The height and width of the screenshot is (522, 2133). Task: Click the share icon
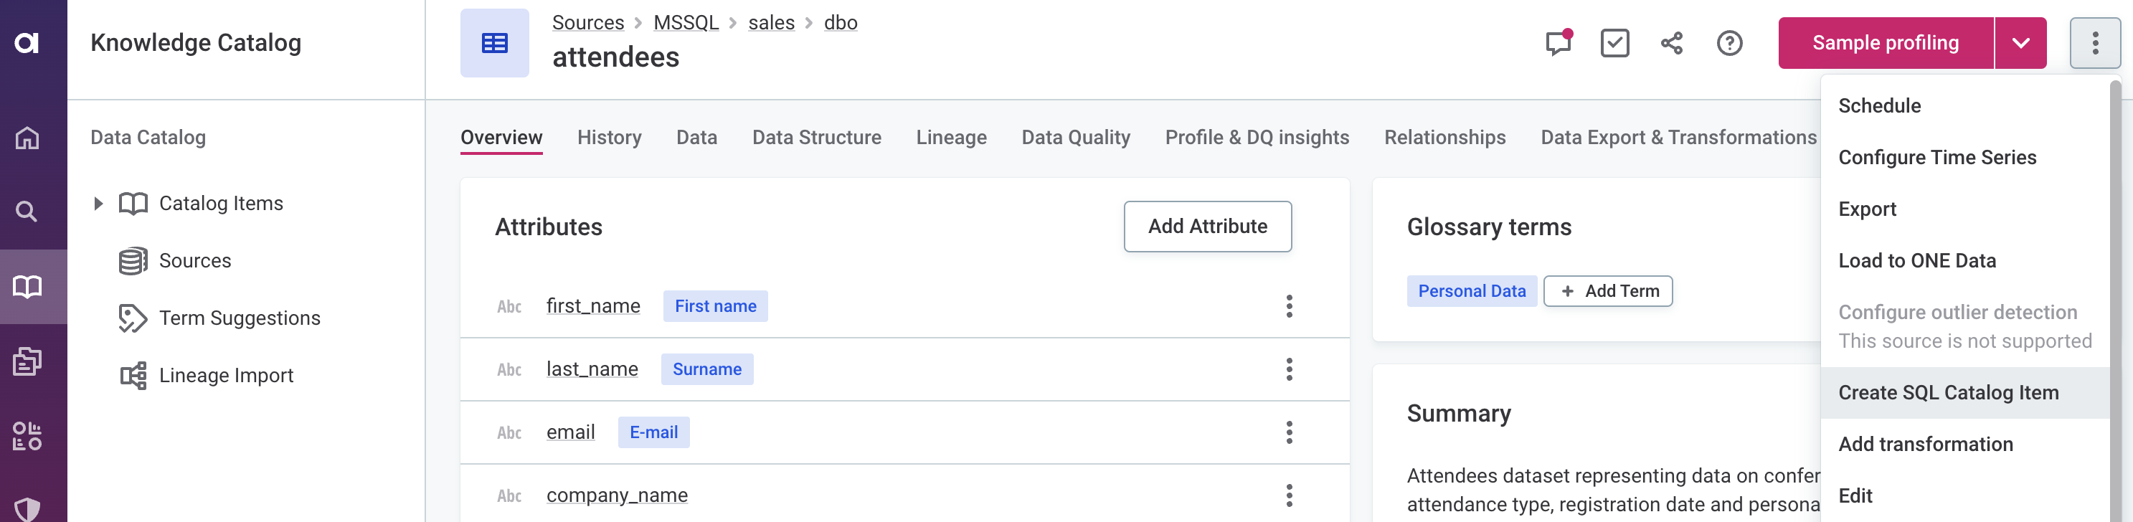pos(1672,43)
